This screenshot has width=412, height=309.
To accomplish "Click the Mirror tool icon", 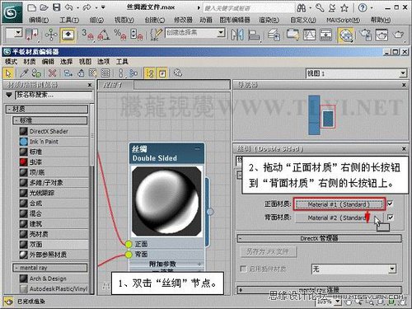I will coord(237,35).
